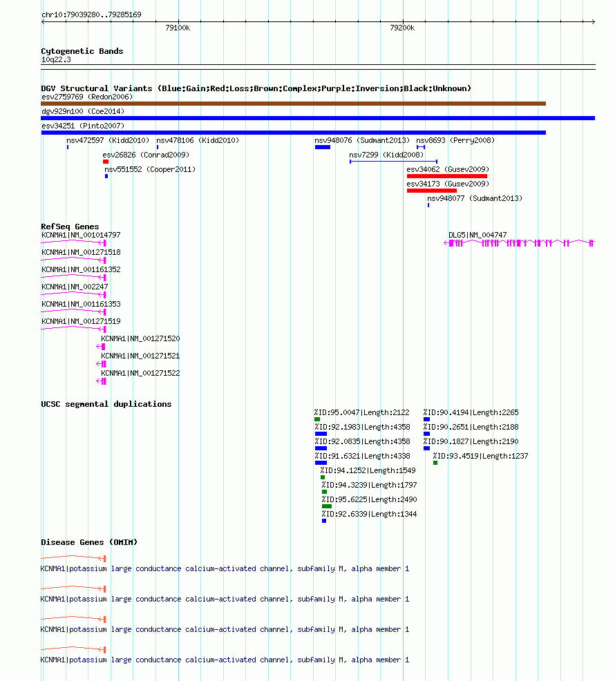Screen dimensions: 615x681
Task: Select the KCNMA1|NM_001271521 gene arrow glyph
Action: tap(101, 364)
